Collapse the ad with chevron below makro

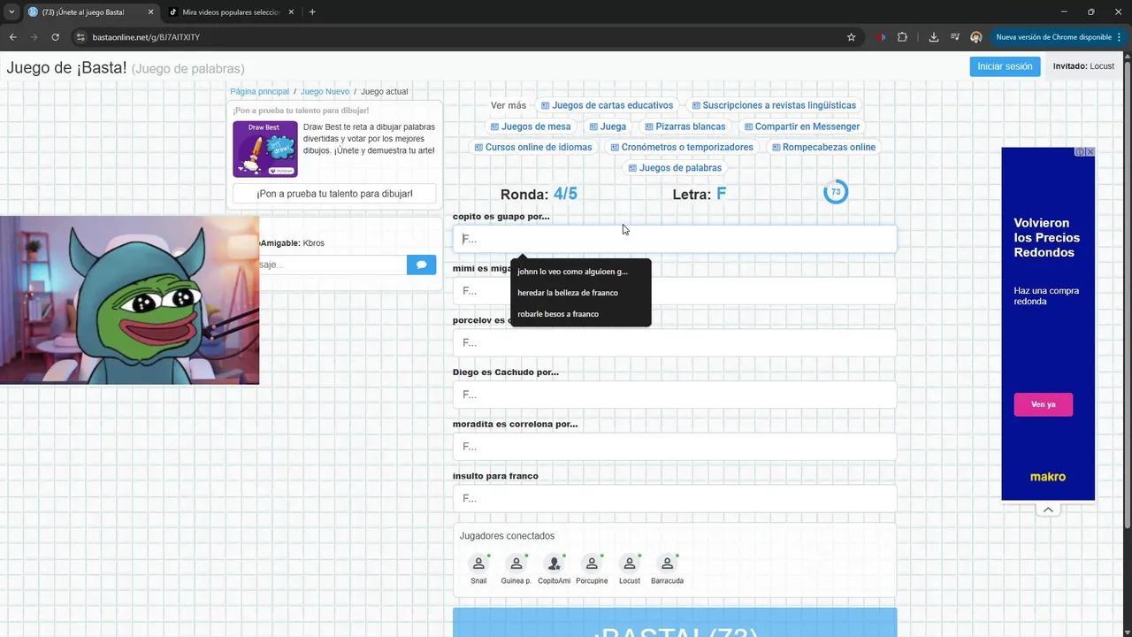pos(1048,510)
